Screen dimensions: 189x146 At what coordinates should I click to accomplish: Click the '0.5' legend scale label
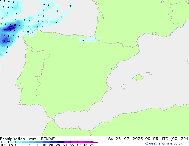[x=10, y=145]
